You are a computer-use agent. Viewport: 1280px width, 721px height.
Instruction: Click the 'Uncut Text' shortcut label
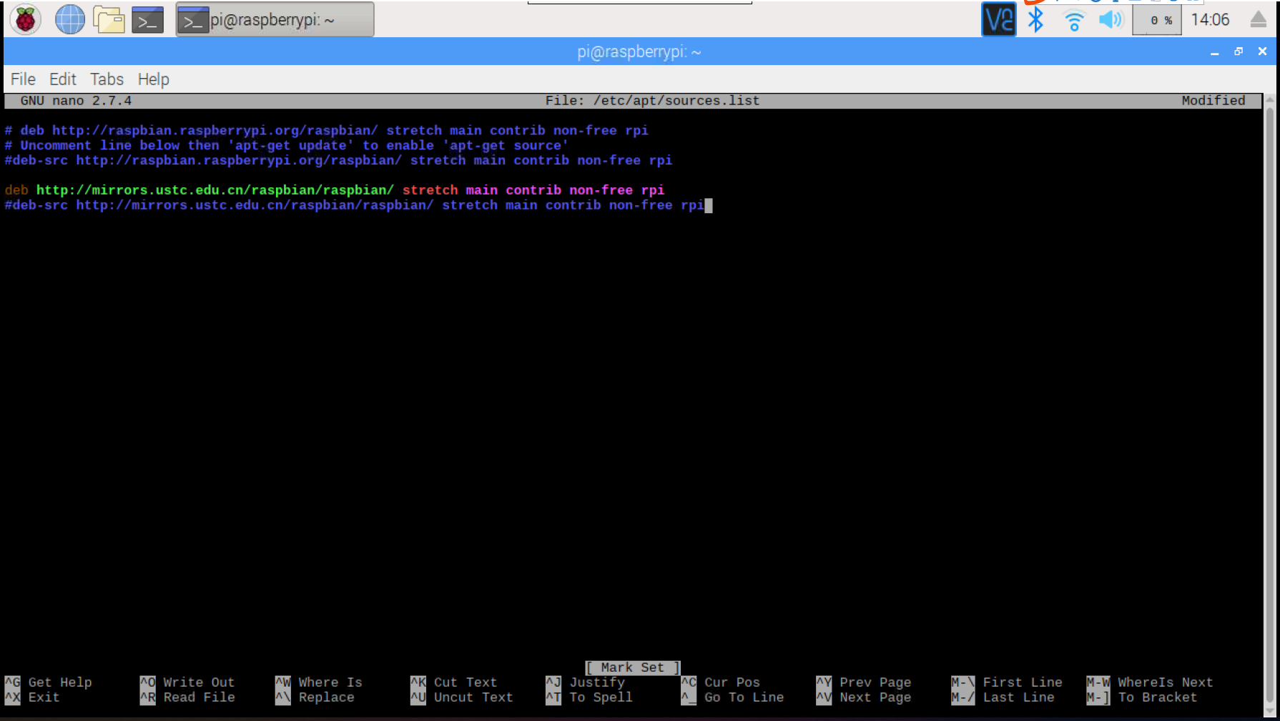(x=473, y=697)
